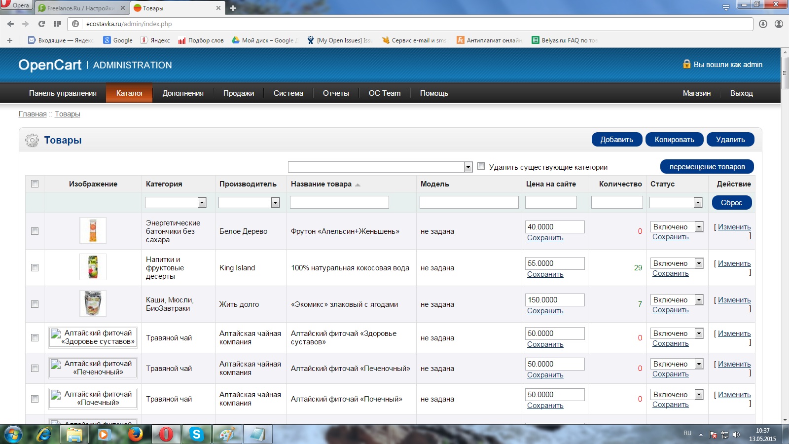The height and width of the screenshot is (444, 789).
Task: Click the Фрутон product thumbnail
Action: point(93,230)
